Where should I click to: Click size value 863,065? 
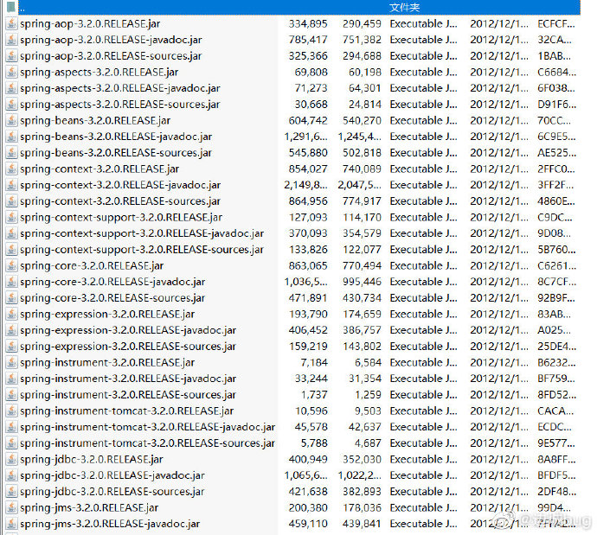pos(308,265)
